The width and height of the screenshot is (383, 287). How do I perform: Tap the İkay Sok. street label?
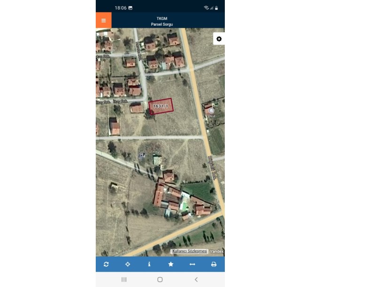pyautogui.click(x=121, y=101)
